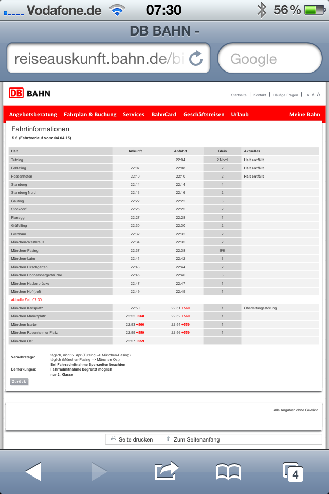Open the Urlaub menu

(240, 114)
